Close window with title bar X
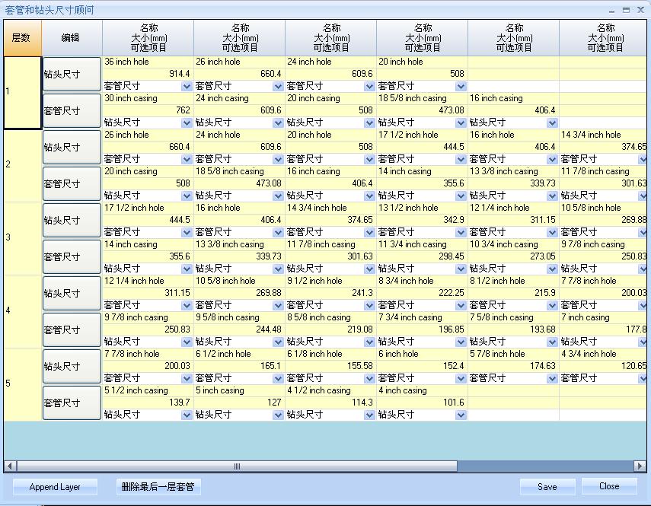This screenshot has height=506, width=651. [640, 10]
